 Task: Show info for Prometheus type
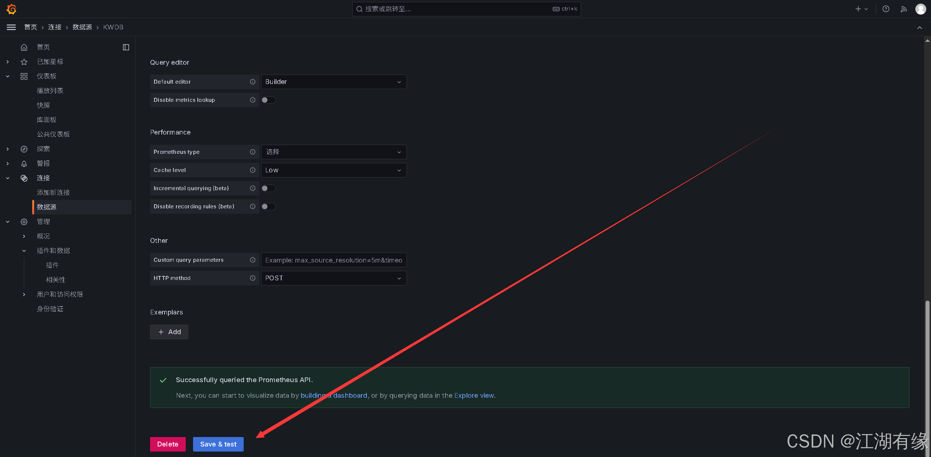click(x=253, y=152)
